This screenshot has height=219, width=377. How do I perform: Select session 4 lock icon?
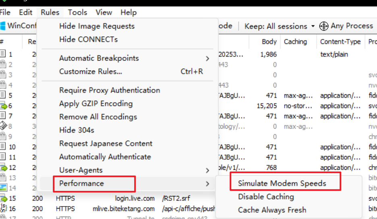tap(3, 85)
